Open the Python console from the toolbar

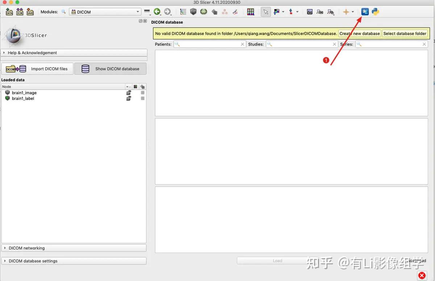click(x=375, y=12)
